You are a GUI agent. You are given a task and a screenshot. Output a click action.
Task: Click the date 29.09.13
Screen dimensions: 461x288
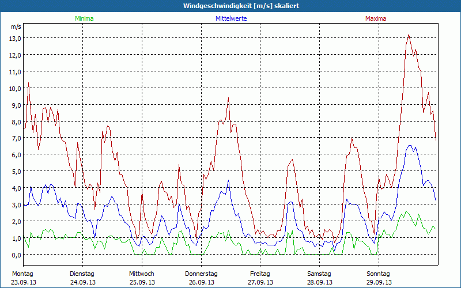[x=379, y=282]
